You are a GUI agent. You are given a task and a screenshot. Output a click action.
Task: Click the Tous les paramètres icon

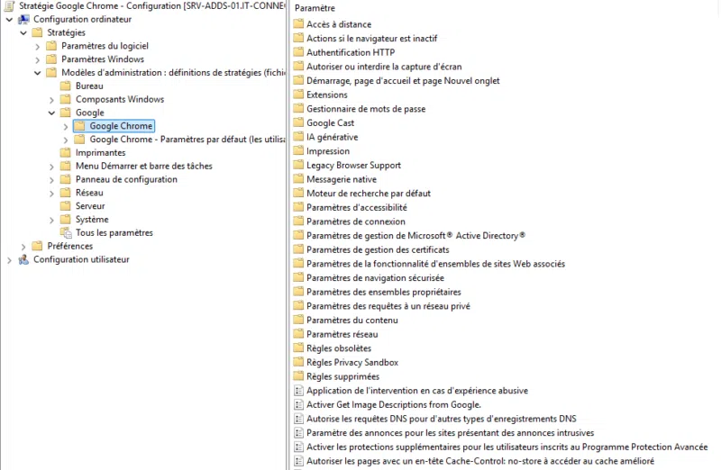point(66,233)
